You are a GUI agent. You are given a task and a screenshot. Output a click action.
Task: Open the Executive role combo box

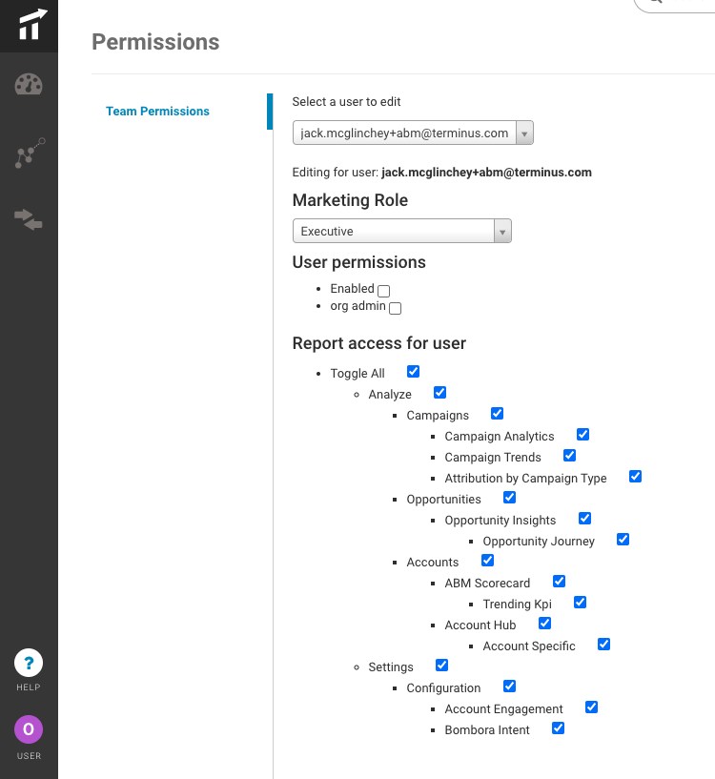[x=402, y=232]
